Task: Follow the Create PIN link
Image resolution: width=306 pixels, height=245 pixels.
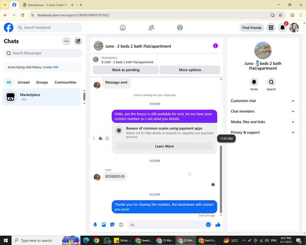Action: [50, 67]
